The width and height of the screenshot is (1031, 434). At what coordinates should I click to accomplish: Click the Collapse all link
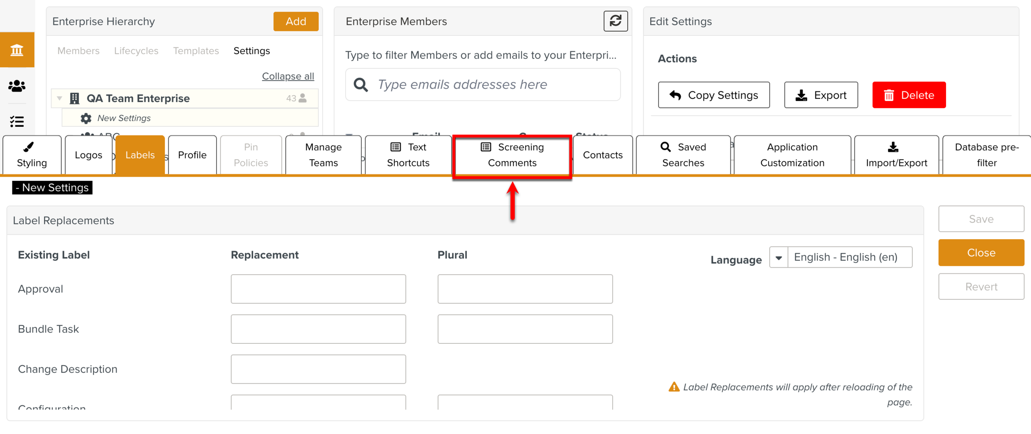point(288,76)
